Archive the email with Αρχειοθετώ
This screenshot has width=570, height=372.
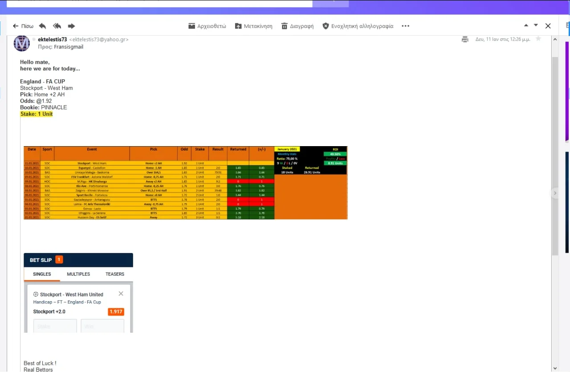(207, 26)
